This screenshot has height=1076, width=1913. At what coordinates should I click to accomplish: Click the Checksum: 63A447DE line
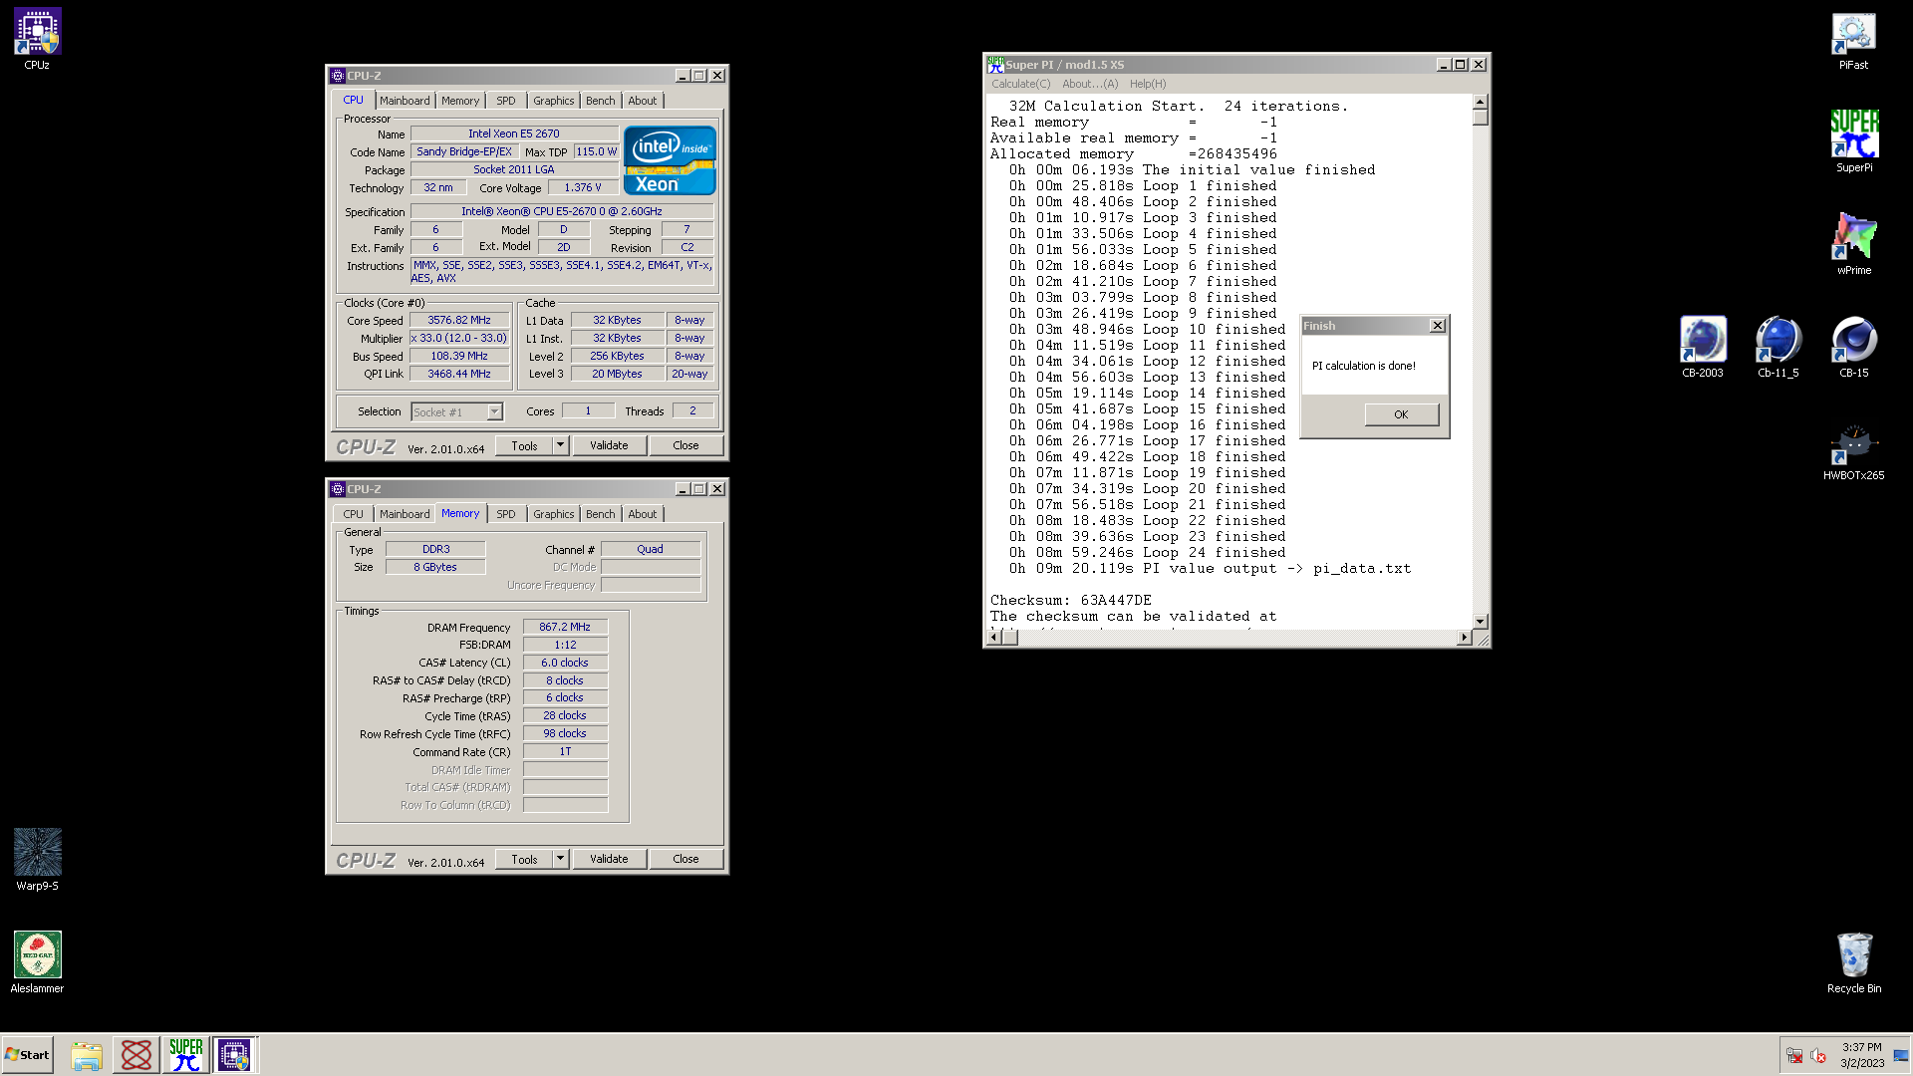click(x=1071, y=600)
